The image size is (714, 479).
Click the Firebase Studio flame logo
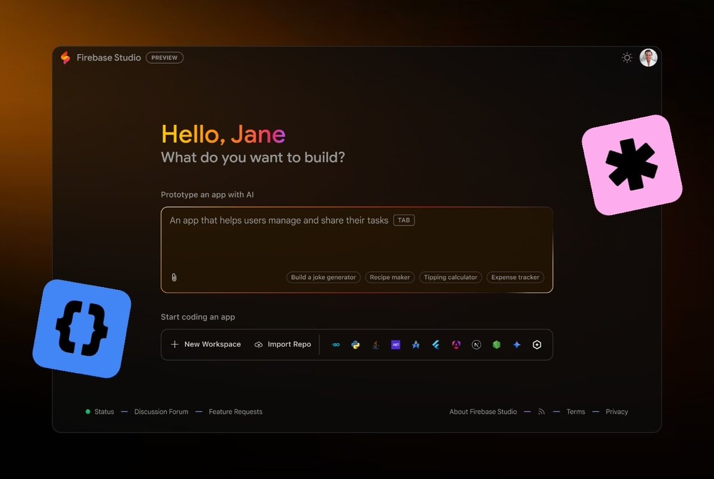pos(65,58)
